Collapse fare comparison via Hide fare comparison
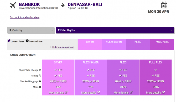 63,47
